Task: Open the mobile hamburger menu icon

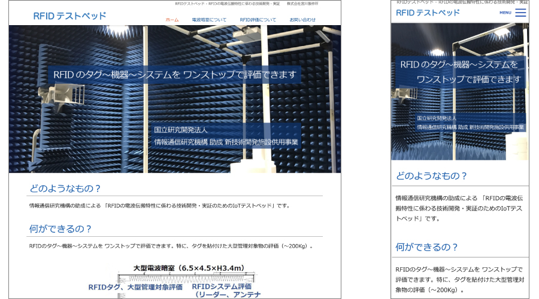Action: (520, 13)
